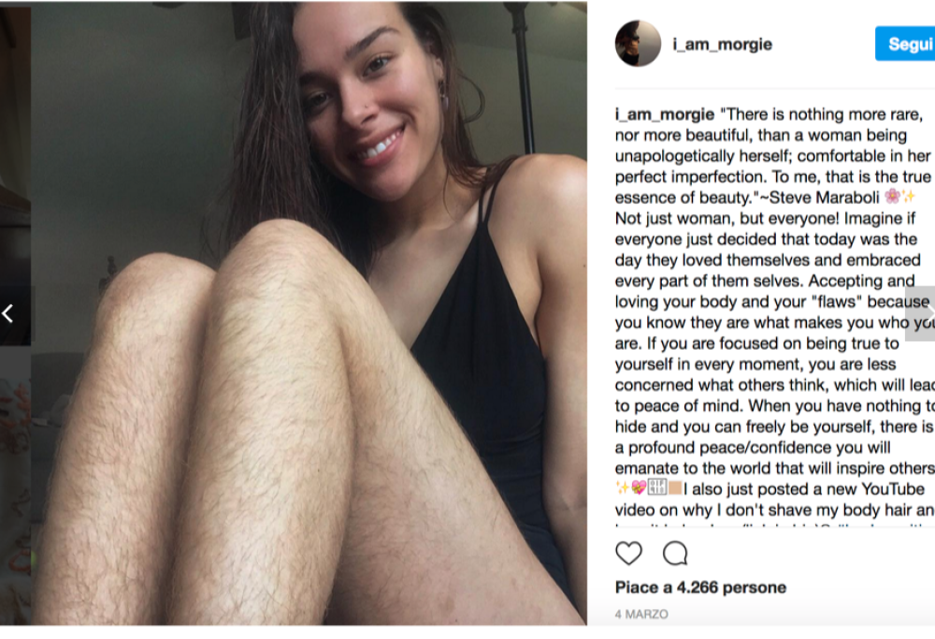Click the word 'YouTube' in the caption
Image resolution: width=935 pixels, height=639 pixels.
[893, 489]
